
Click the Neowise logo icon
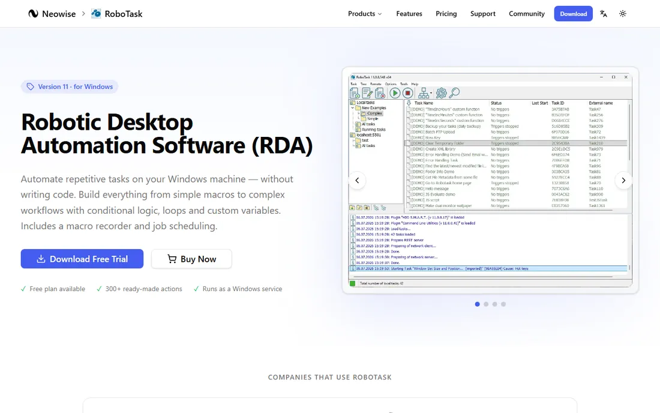point(33,13)
